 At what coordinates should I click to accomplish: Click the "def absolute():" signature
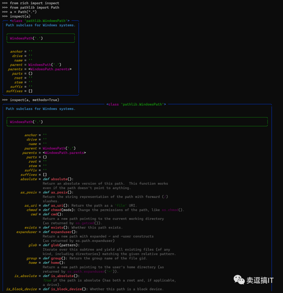[x=58, y=179]
